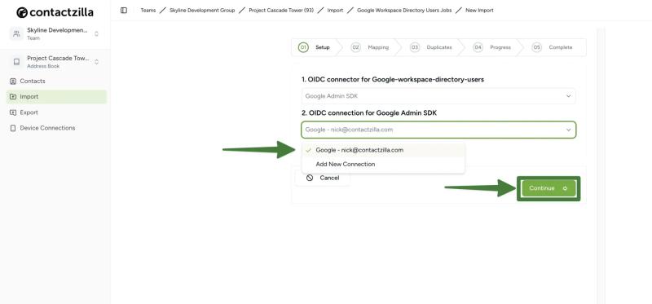Viewport: 652px width, 304px height.
Task: Click heading '2. OIDC connection for Google Admin SDK'
Action: tap(369, 113)
